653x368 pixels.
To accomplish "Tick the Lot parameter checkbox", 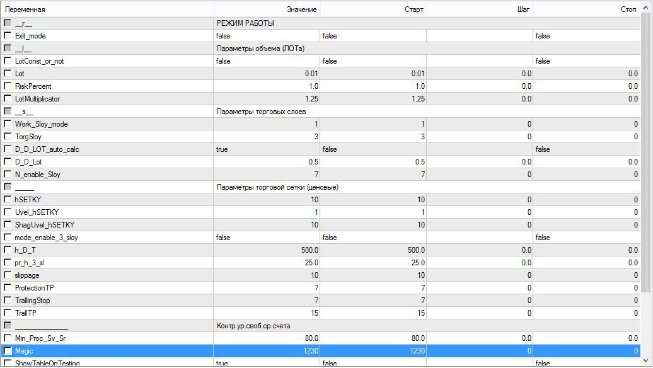I will coord(8,74).
